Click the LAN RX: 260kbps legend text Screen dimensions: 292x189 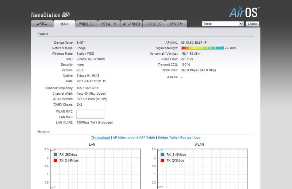[68, 155]
